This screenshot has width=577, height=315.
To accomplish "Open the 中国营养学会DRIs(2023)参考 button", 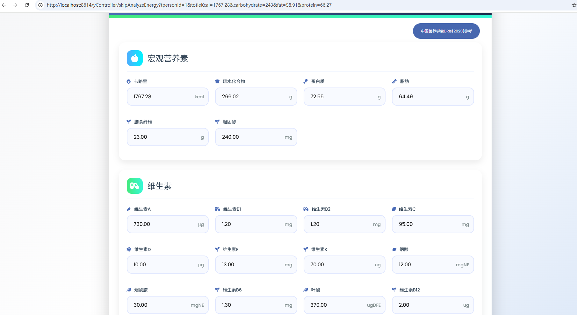I will pyautogui.click(x=446, y=31).
